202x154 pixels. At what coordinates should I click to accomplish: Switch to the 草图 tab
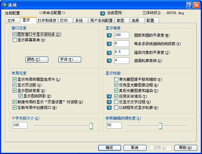click(122, 20)
